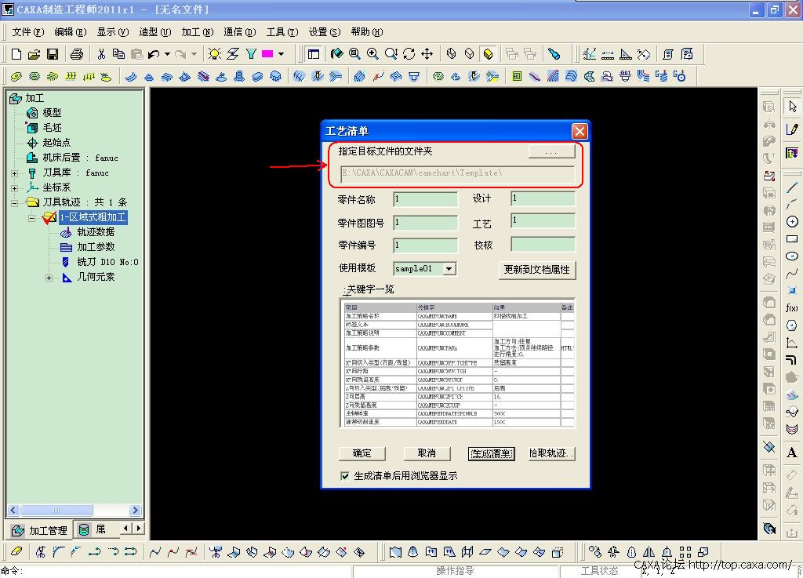This screenshot has height=578, width=803.
Task: Click the magenta color swatch in toolbar
Action: [x=267, y=54]
